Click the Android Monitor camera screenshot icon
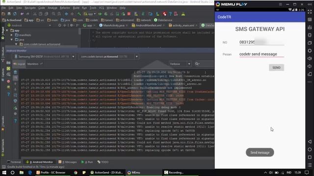The height and width of the screenshot is (176, 314). pyautogui.click(x=8, y=63)
